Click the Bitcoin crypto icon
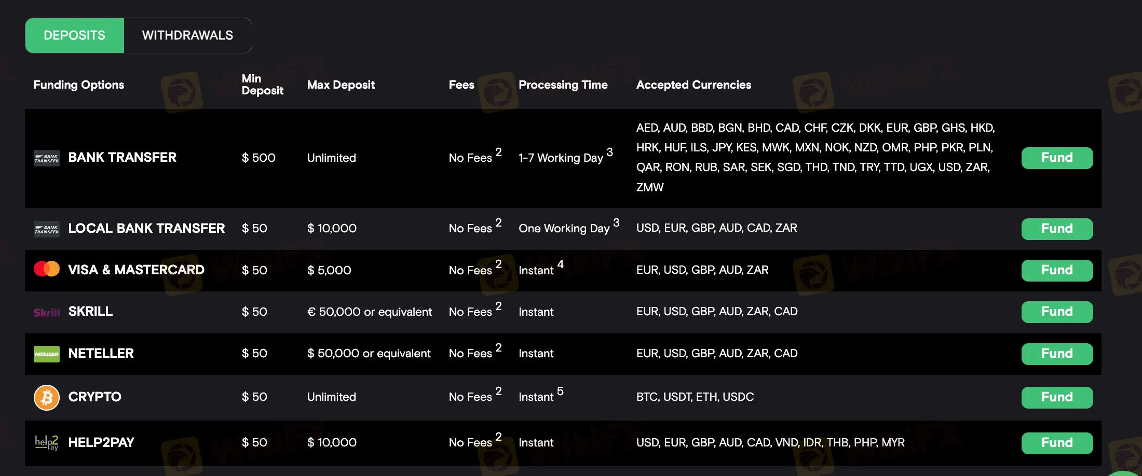Viewport: 1142px width, 476px height. pyautogui.click(x=47, y=398)
